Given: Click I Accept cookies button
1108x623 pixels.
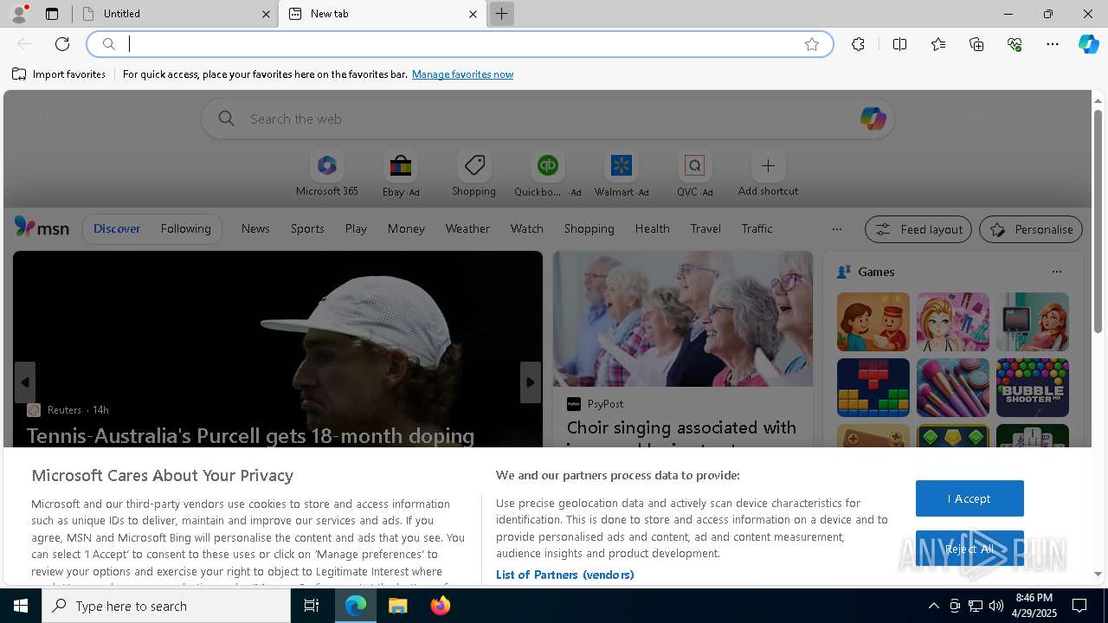Looking at the screenshot, I should click(969, 498).
